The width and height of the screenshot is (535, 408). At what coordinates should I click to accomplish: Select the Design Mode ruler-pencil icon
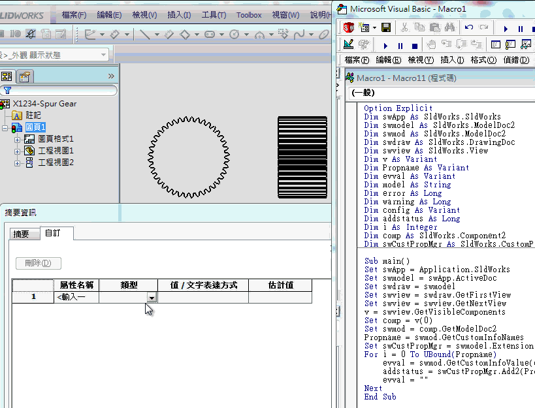click(348, 44)
